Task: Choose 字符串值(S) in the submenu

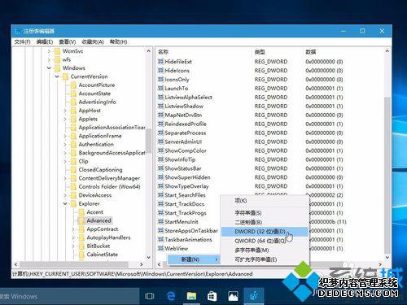Action: point(265,213)
